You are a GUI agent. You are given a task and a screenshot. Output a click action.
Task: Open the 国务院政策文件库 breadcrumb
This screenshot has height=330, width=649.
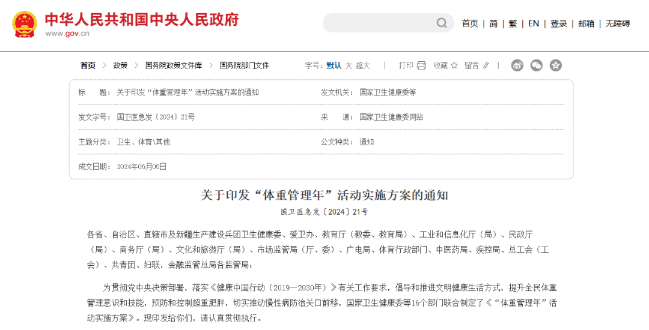174,65
